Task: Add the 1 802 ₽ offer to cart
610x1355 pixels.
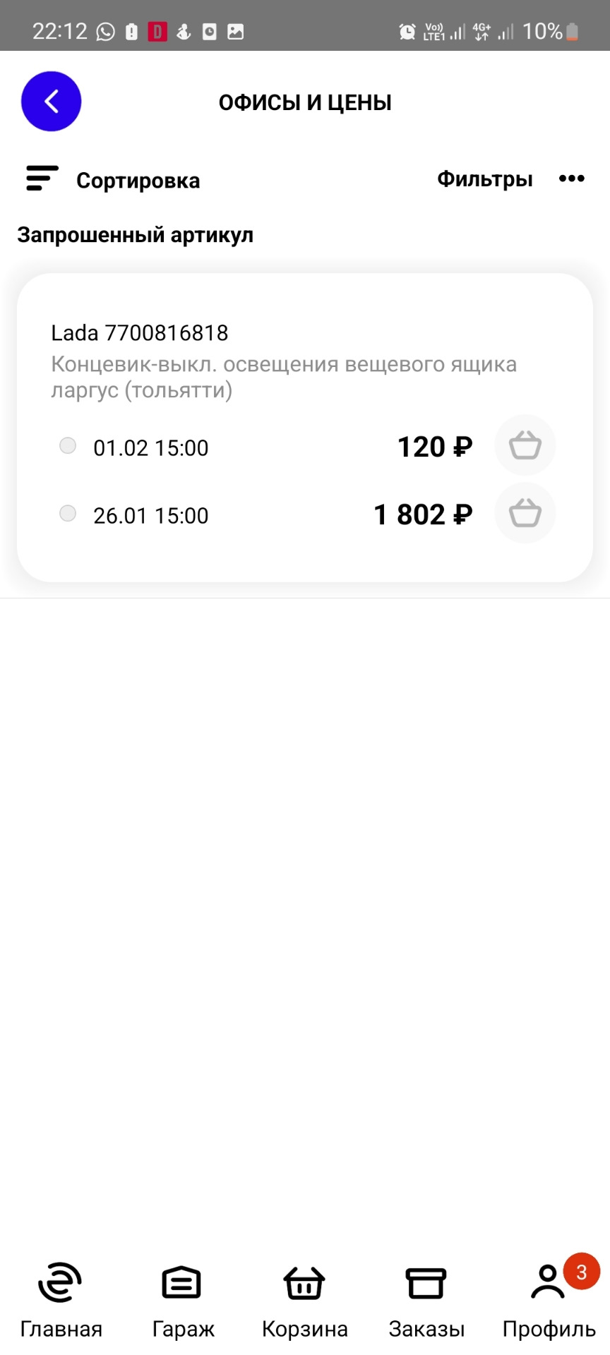Action: [525, 513]
